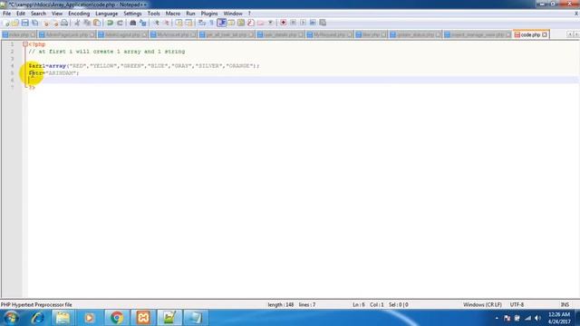Open the Settings menu

[x=132, y=14]
